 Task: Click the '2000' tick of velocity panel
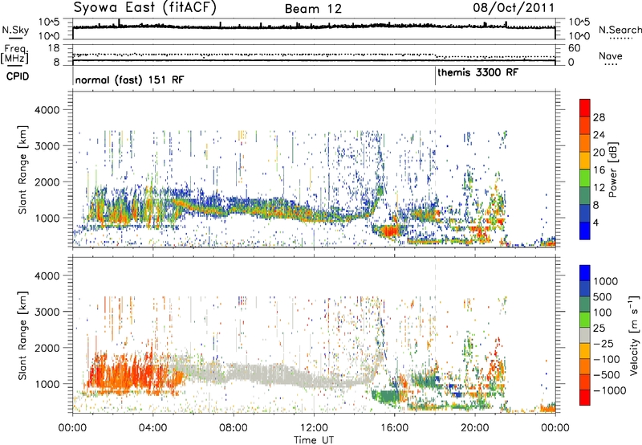tap(49, 348)
